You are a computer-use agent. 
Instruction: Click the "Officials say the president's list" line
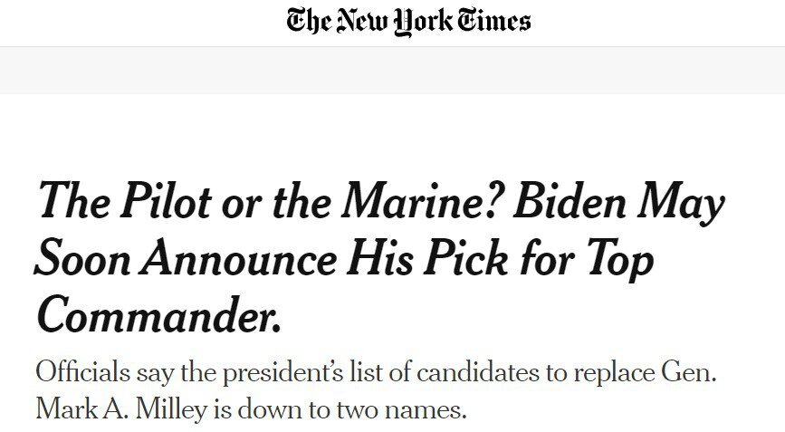tap(376, 373)
